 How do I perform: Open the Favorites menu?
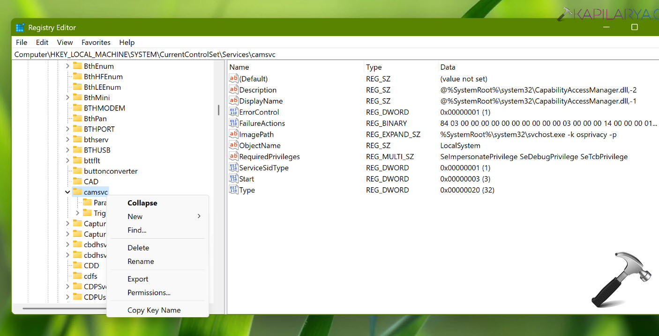click(x=96, y=43)
